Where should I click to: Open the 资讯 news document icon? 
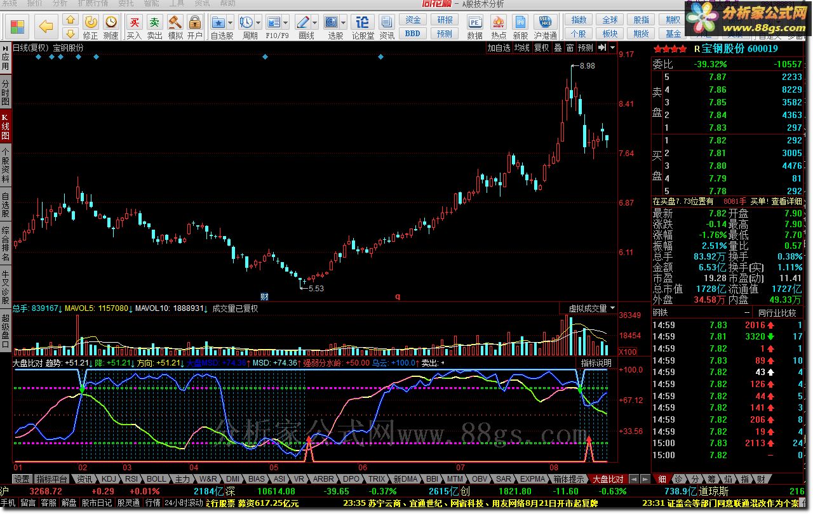tap(386, 27)
